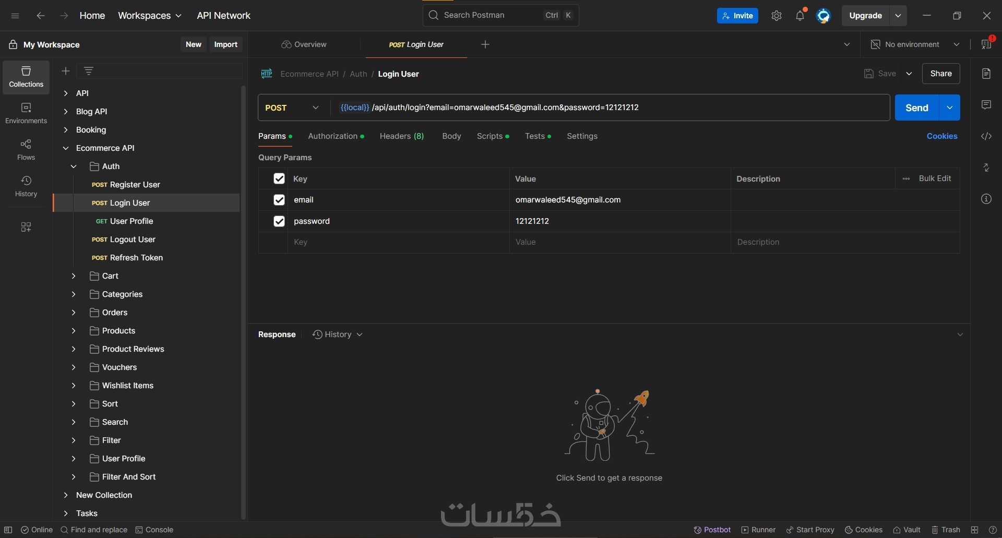Click Bulk Edit for query params
1002x538 pixels.
935,178
